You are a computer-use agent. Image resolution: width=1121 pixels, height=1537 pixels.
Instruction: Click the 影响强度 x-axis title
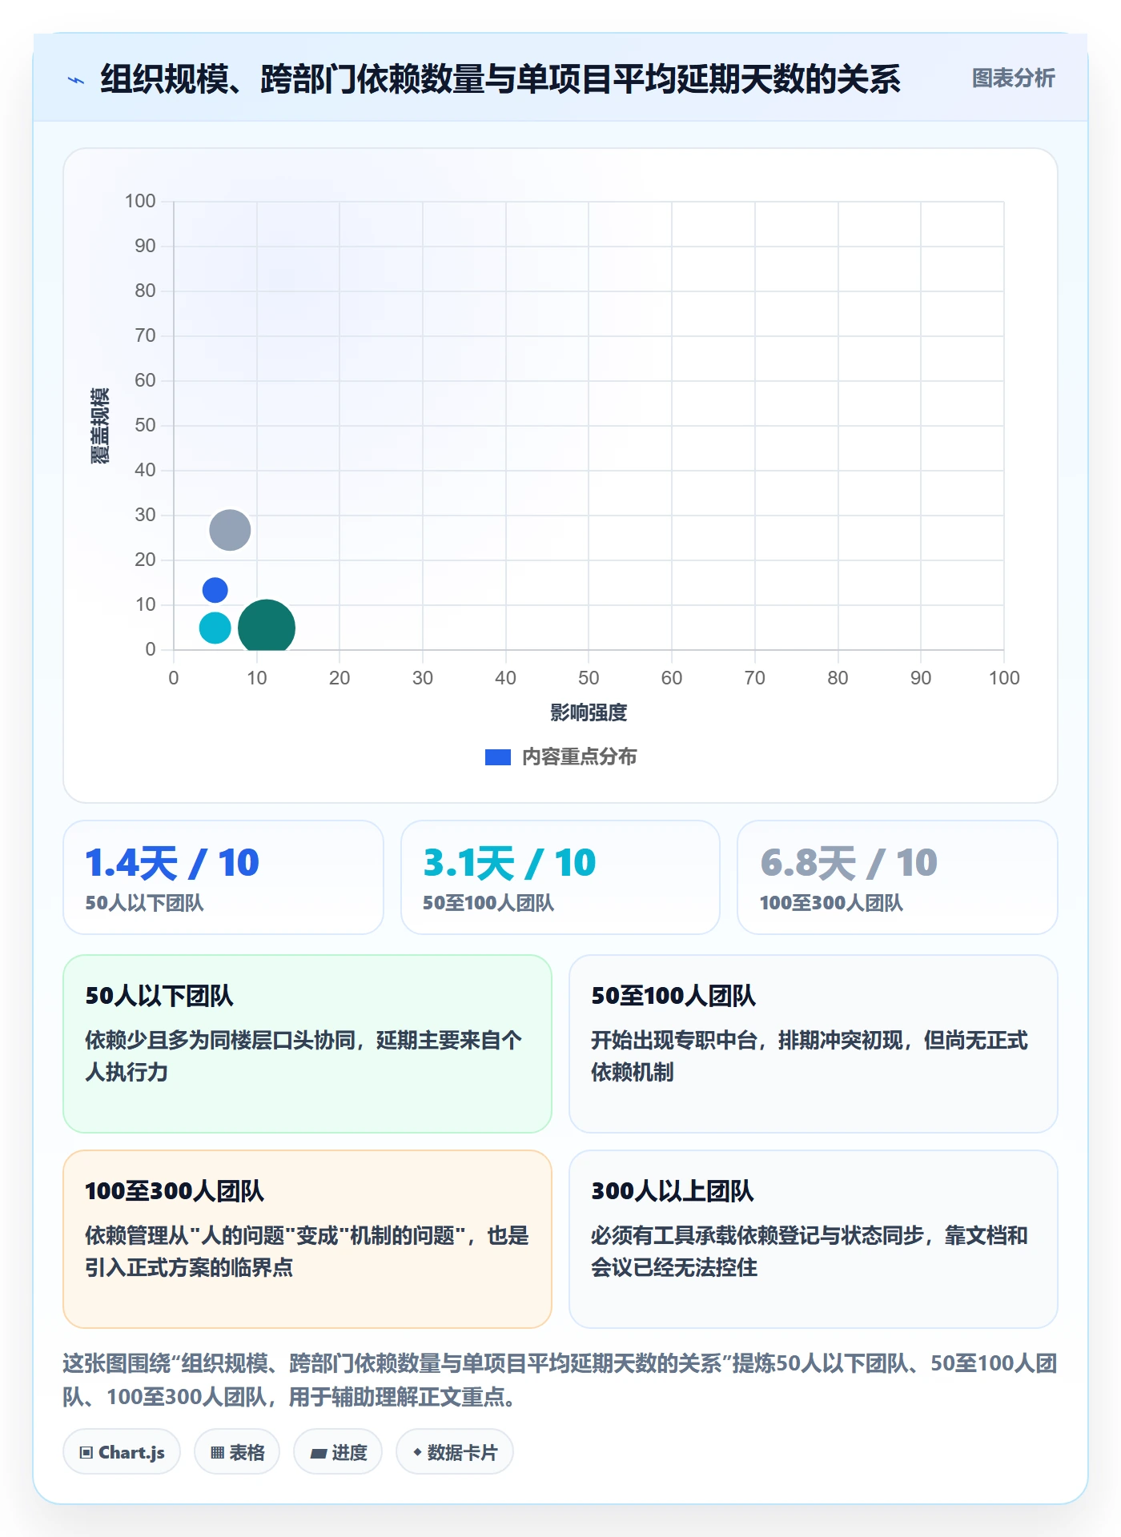(x=589, y=712)
